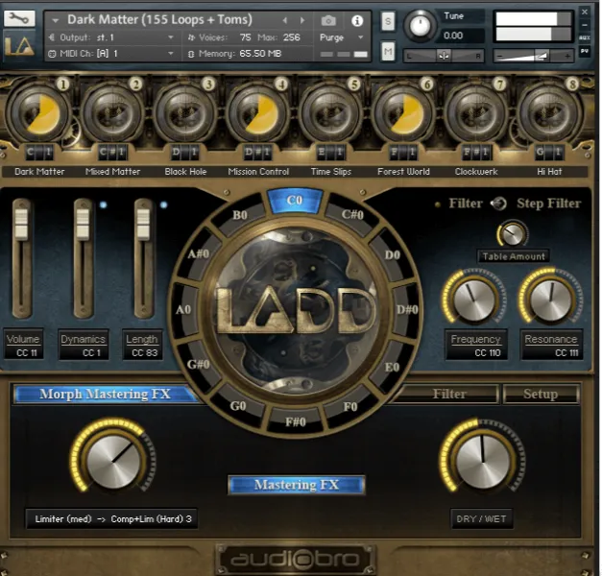Select the Step Filter mode label
The height and width of the screenshot is (576, 602).
(548, 204)
